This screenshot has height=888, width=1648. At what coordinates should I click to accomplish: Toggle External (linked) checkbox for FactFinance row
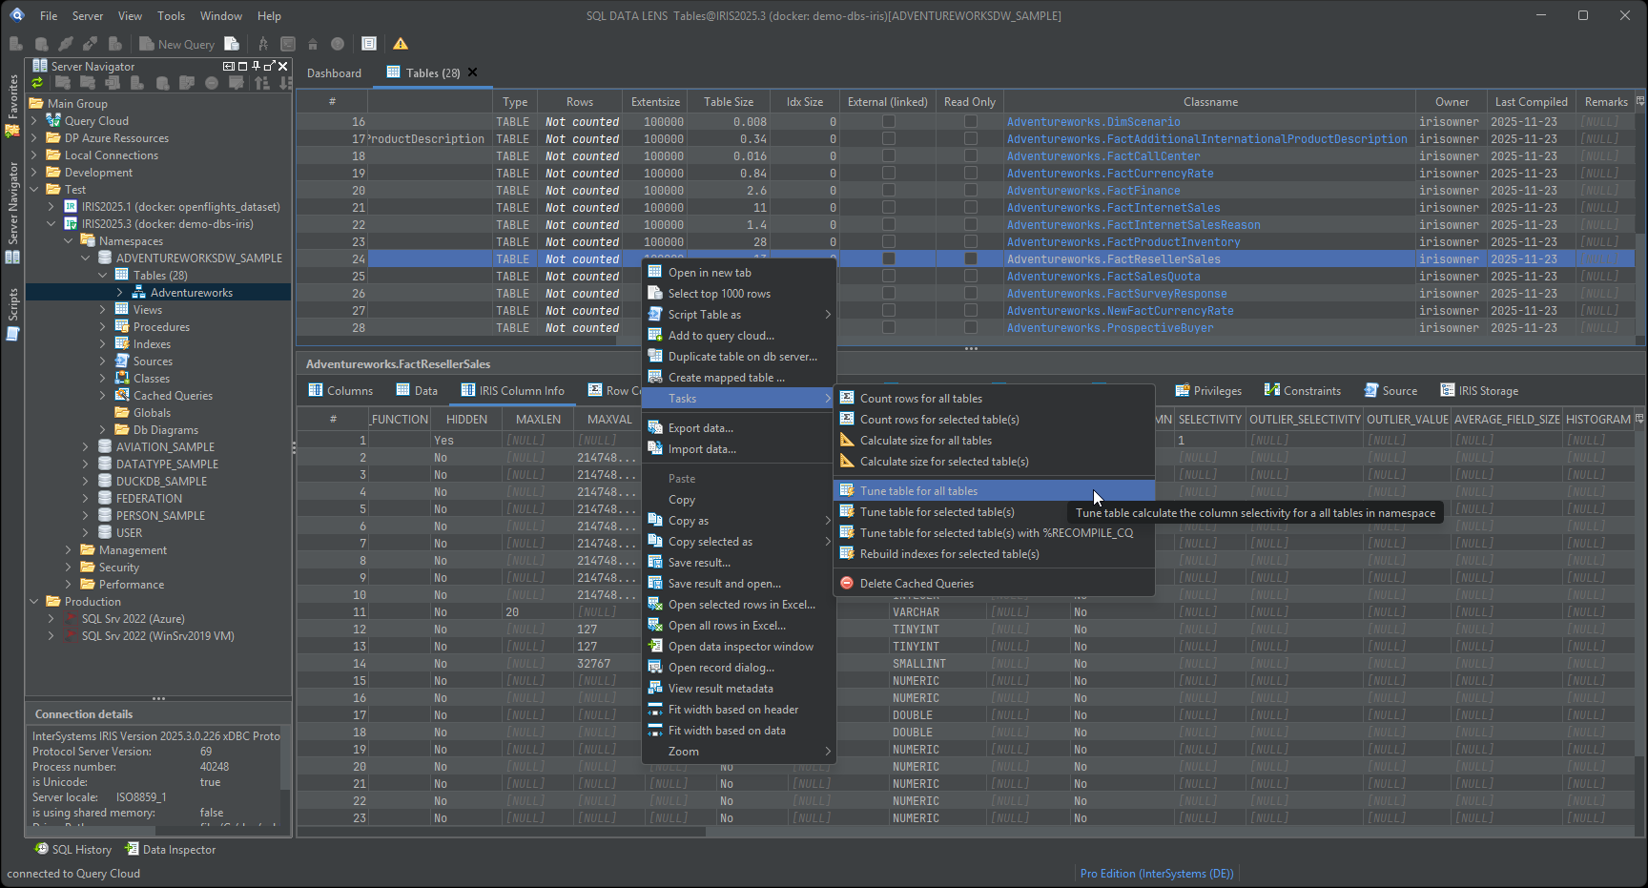(x=889, y=191)
